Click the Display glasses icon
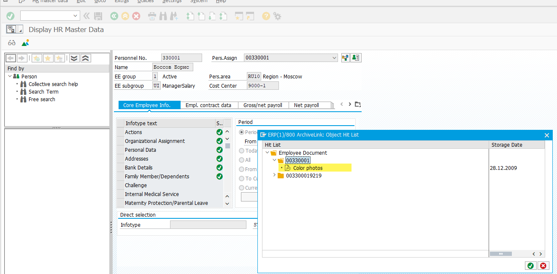This screenshot has width=557, height=274. 12,43
